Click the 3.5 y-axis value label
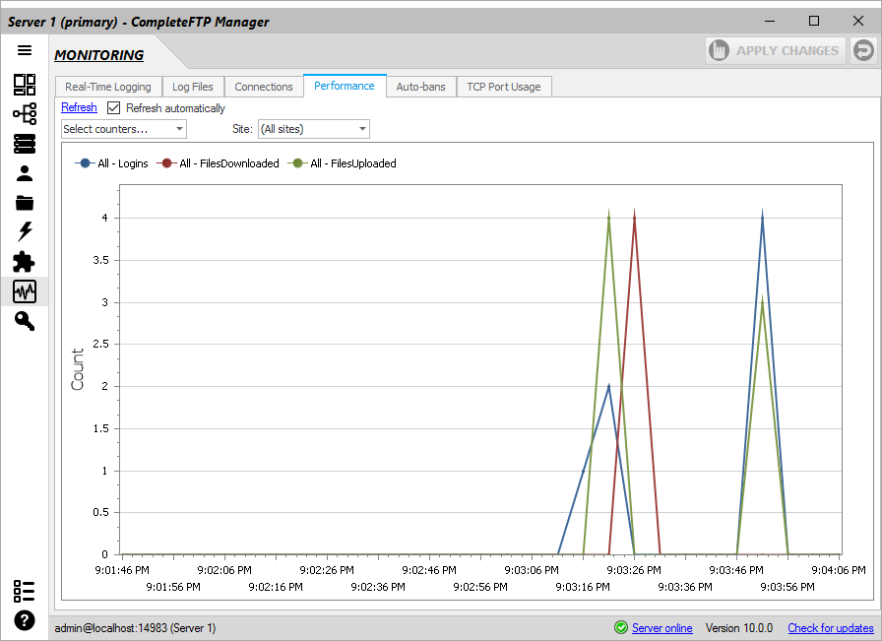The image size is (882, 641). pos(101,260)
